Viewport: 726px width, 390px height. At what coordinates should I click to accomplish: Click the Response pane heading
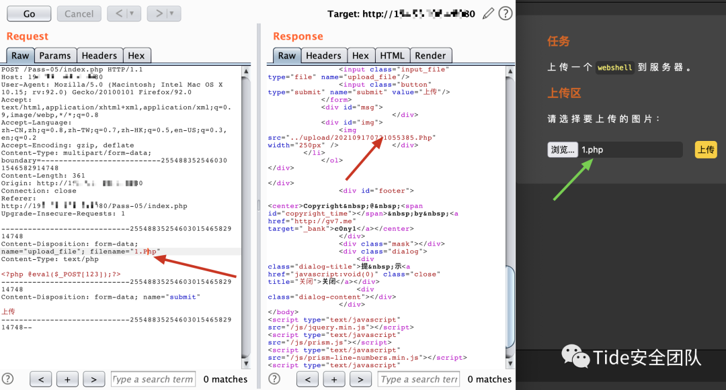298,36
